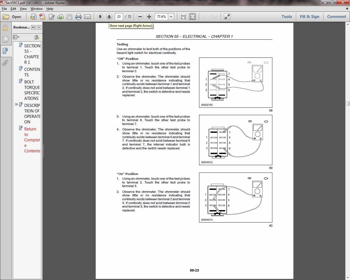Toggle fit one full page view

click(x=192, y=17)
